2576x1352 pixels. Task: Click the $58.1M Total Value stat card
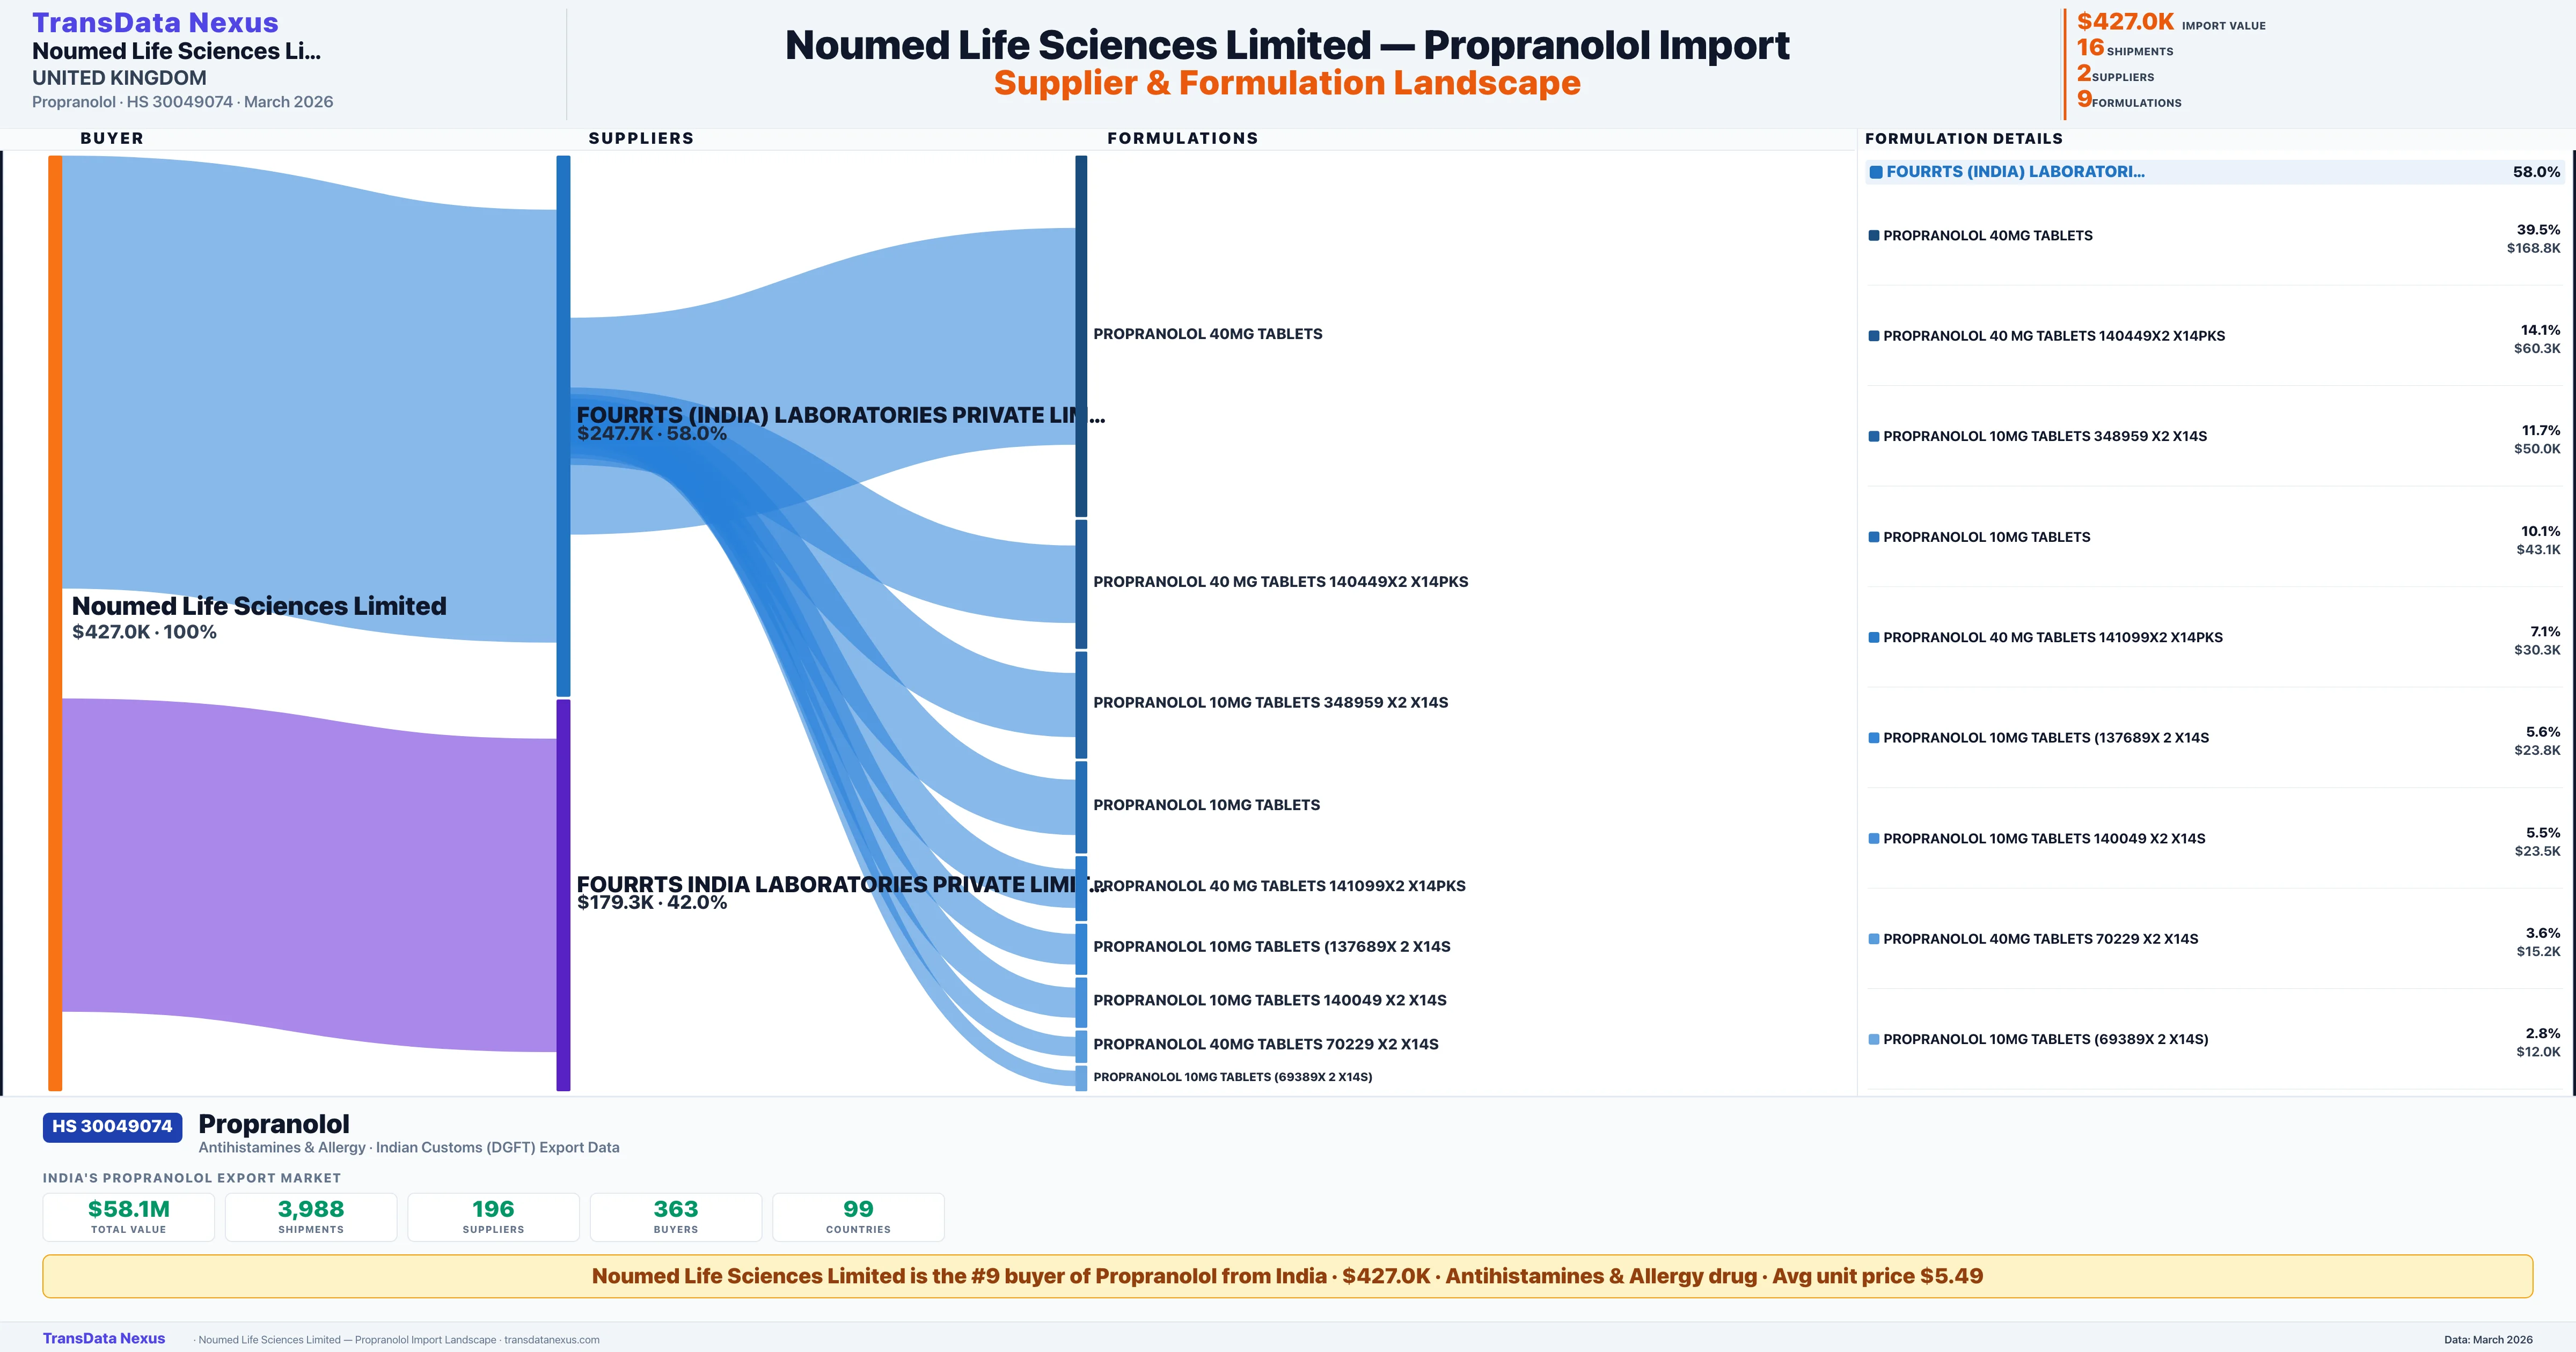pos(128,1217)
